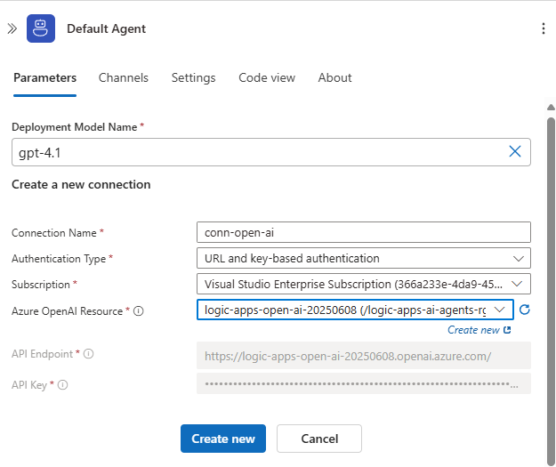This screenshot has height=467, width=556.
Task: Click the Default Agent title text
Action: point(107,28)
